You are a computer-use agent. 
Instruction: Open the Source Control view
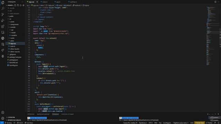click(x=3, y=14)
